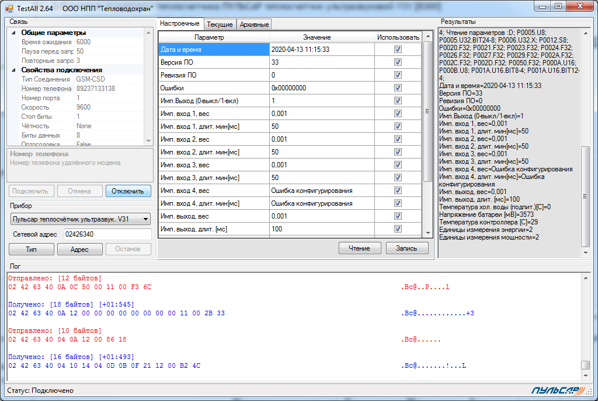The height and width of the screenshot is (401, 598).
Task: Switch to the Текущие tab
Action: click(220, 24)
